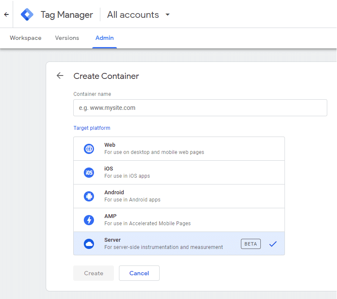Click the Server cloud icon
Screen dimensions: 337x299
89,244
